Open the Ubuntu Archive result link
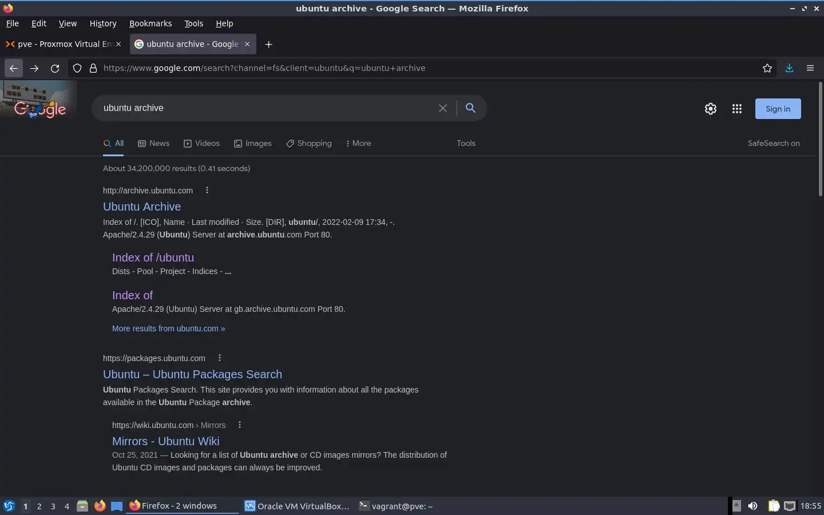This screenshot has height=515, width=824. click(x=142, y=207)
